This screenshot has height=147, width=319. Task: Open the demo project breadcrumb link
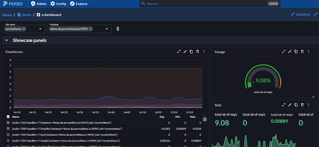pos(24,15)
